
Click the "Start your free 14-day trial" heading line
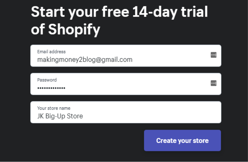(119, 12)
